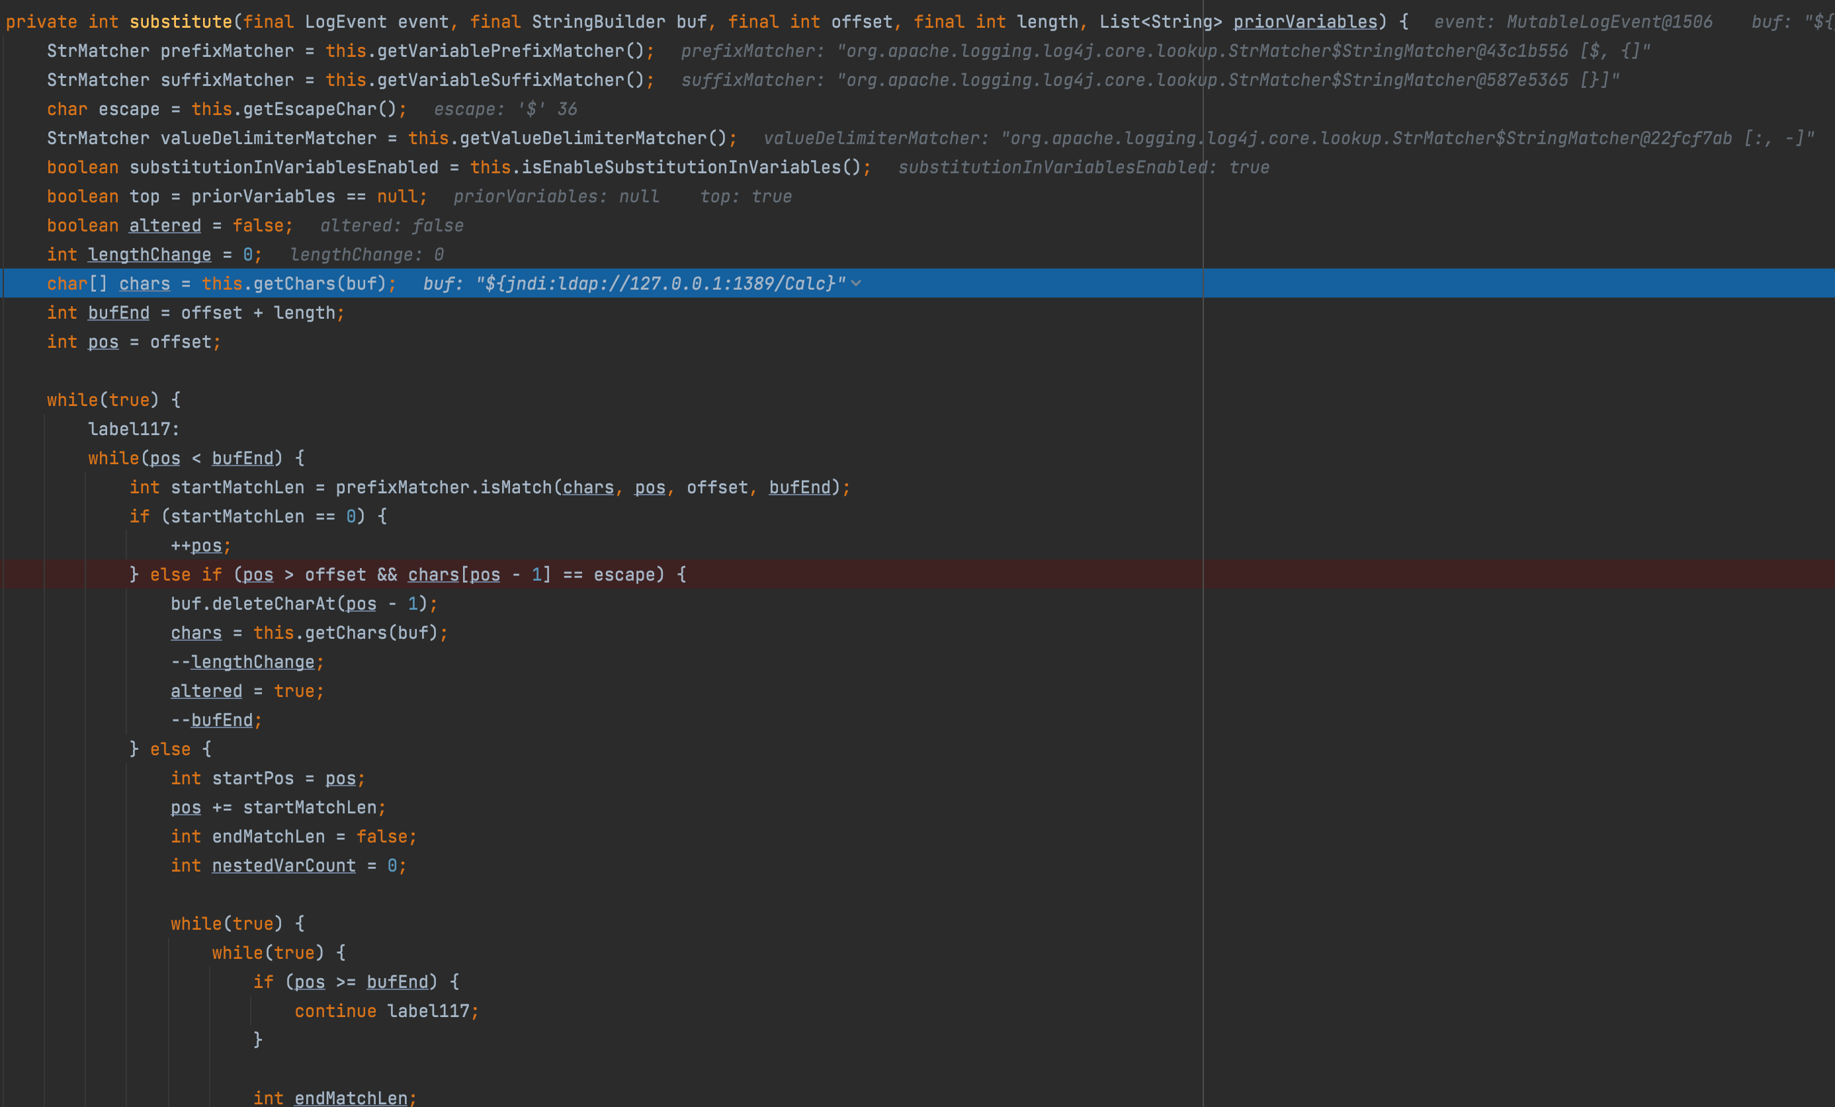1835x1107 pixels.
Task: Click the valueDelimiterMatcher inline debug hint
Action: [x=1289, y=138]
